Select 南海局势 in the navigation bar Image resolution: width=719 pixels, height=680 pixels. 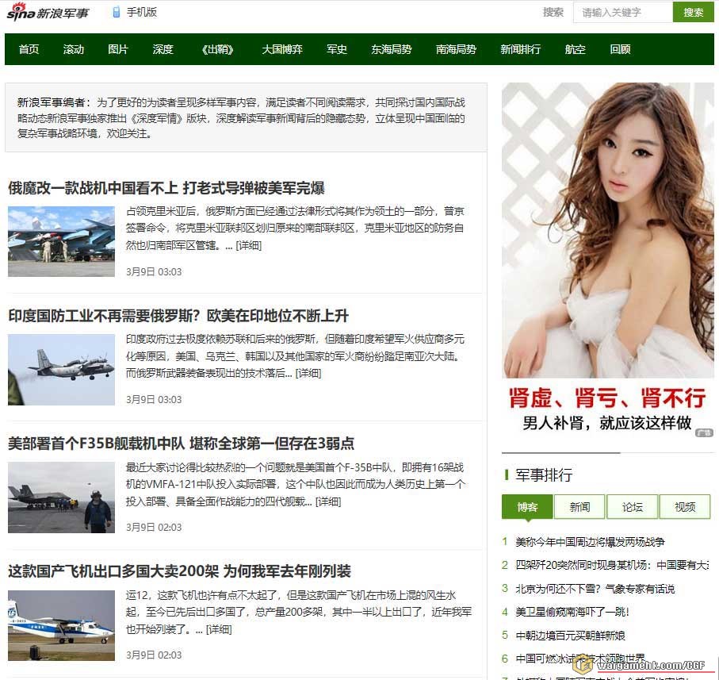click(456, 49)
